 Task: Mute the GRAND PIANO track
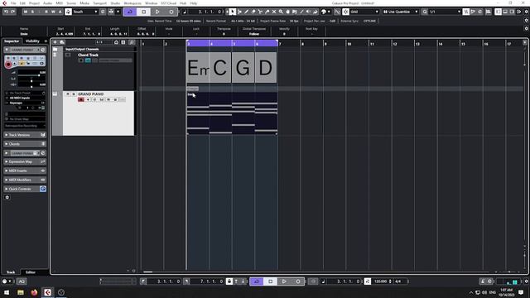[x=68, y=94]
